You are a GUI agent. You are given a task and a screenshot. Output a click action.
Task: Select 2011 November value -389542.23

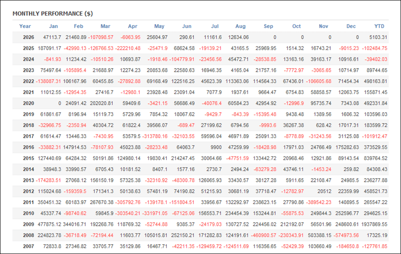pyautogui.click(x=319, y=202)
